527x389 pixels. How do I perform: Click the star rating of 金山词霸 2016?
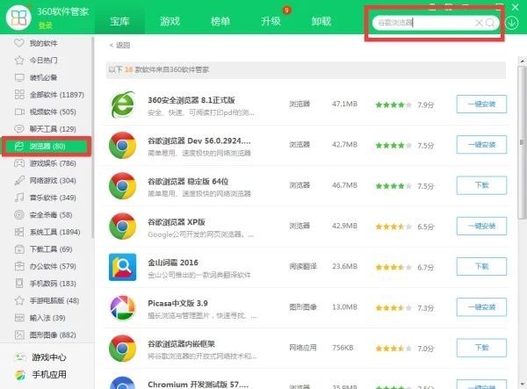click(x=393, y=268)
